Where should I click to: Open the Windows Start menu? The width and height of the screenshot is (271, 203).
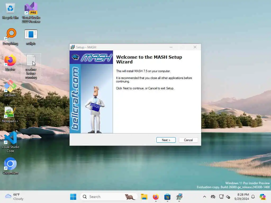click(73, 197)
